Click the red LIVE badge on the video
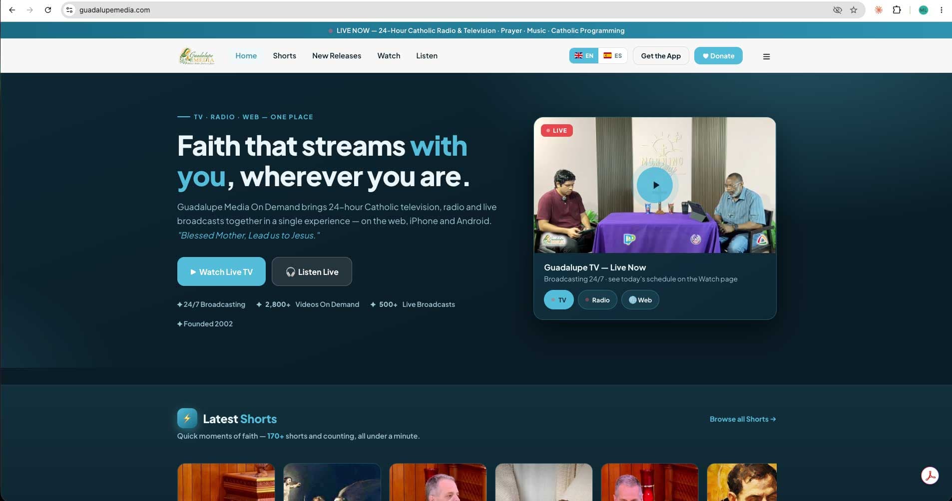 556,131
